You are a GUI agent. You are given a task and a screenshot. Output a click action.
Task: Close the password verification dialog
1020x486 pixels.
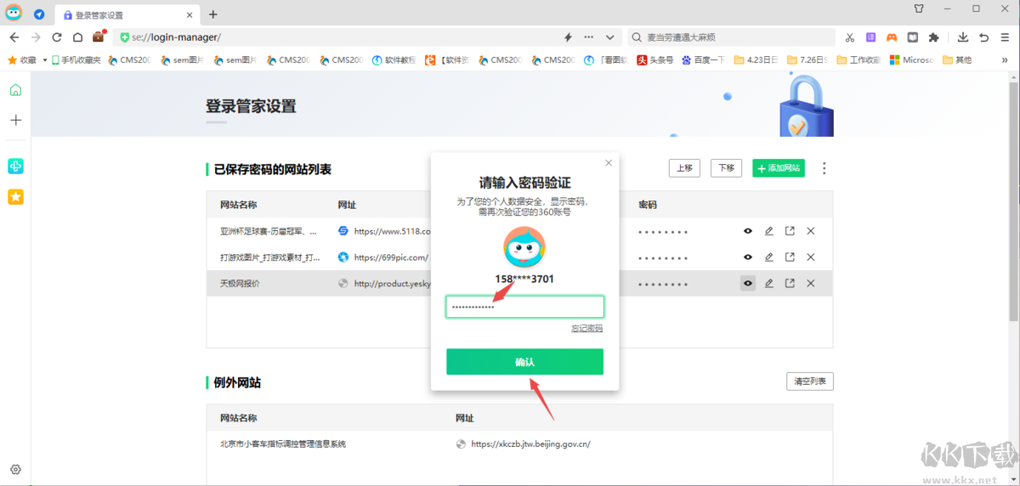click(609, 163)
